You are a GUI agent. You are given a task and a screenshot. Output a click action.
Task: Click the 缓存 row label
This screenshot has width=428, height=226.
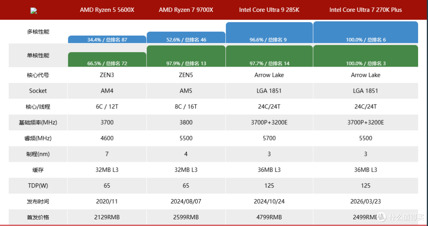click(38, 170)
